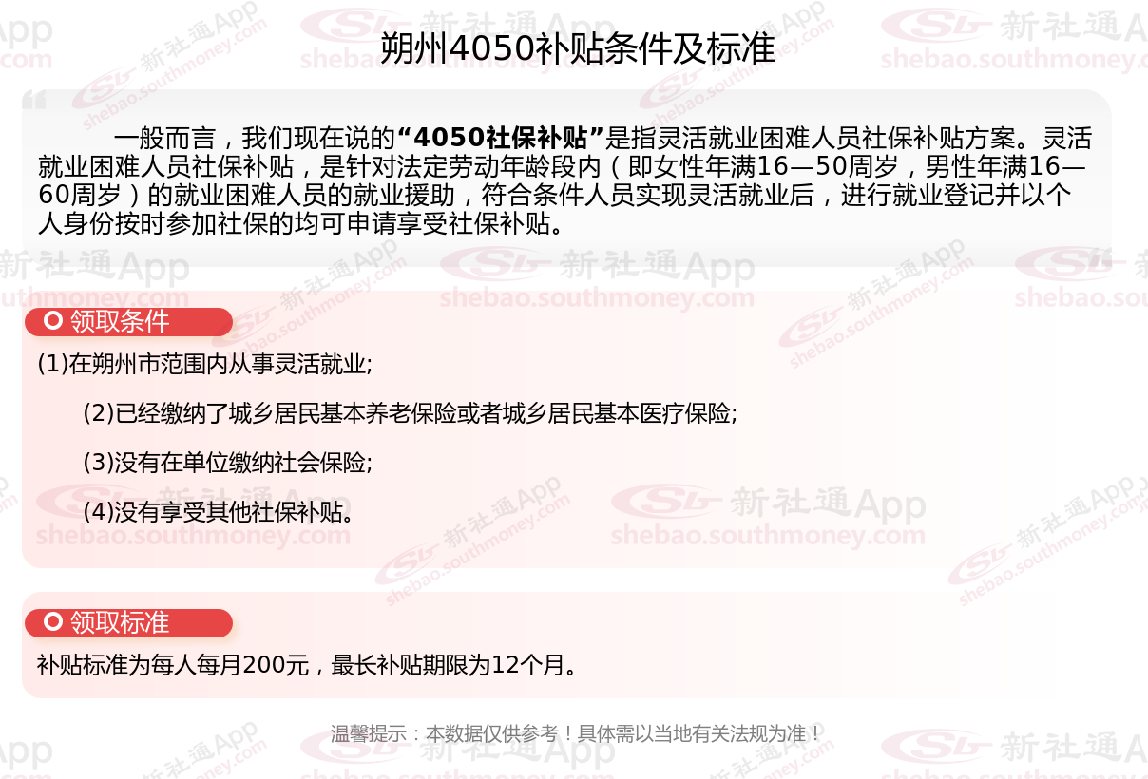Click the bold “4050社保补贴” text
The height and width of the screenshot is (779, 1148).
(501, 139)
